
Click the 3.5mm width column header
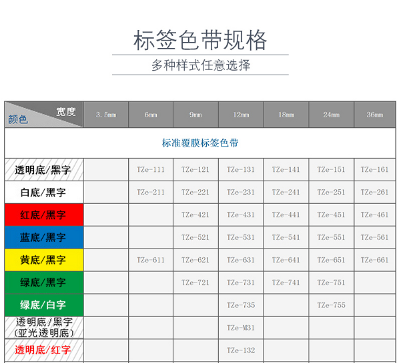click(x=106, y=115)
